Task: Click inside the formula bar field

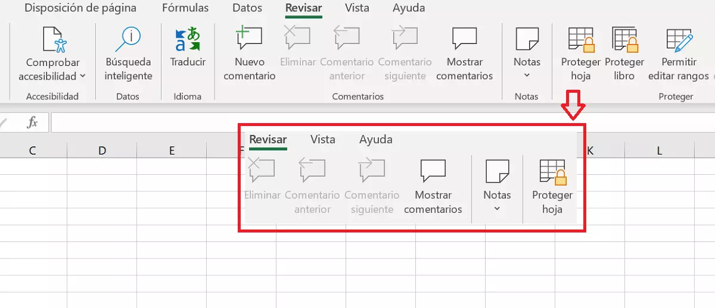Action: coord(383,122)
